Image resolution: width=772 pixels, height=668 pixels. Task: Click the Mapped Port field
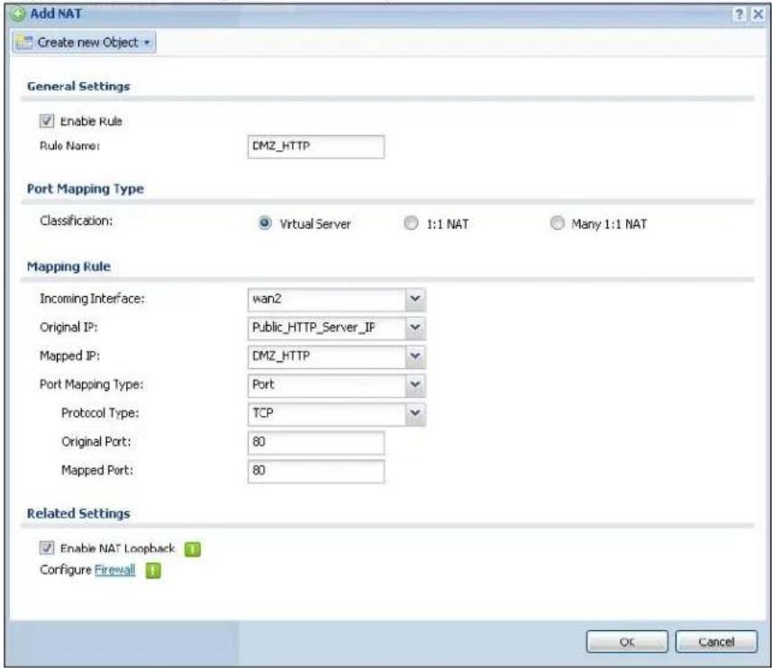tap(315, 471)
